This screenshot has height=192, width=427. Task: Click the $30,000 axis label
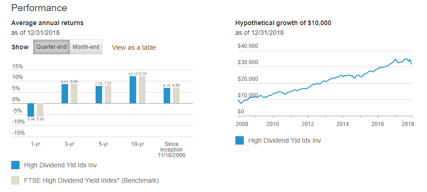click(x=248, y=62)
